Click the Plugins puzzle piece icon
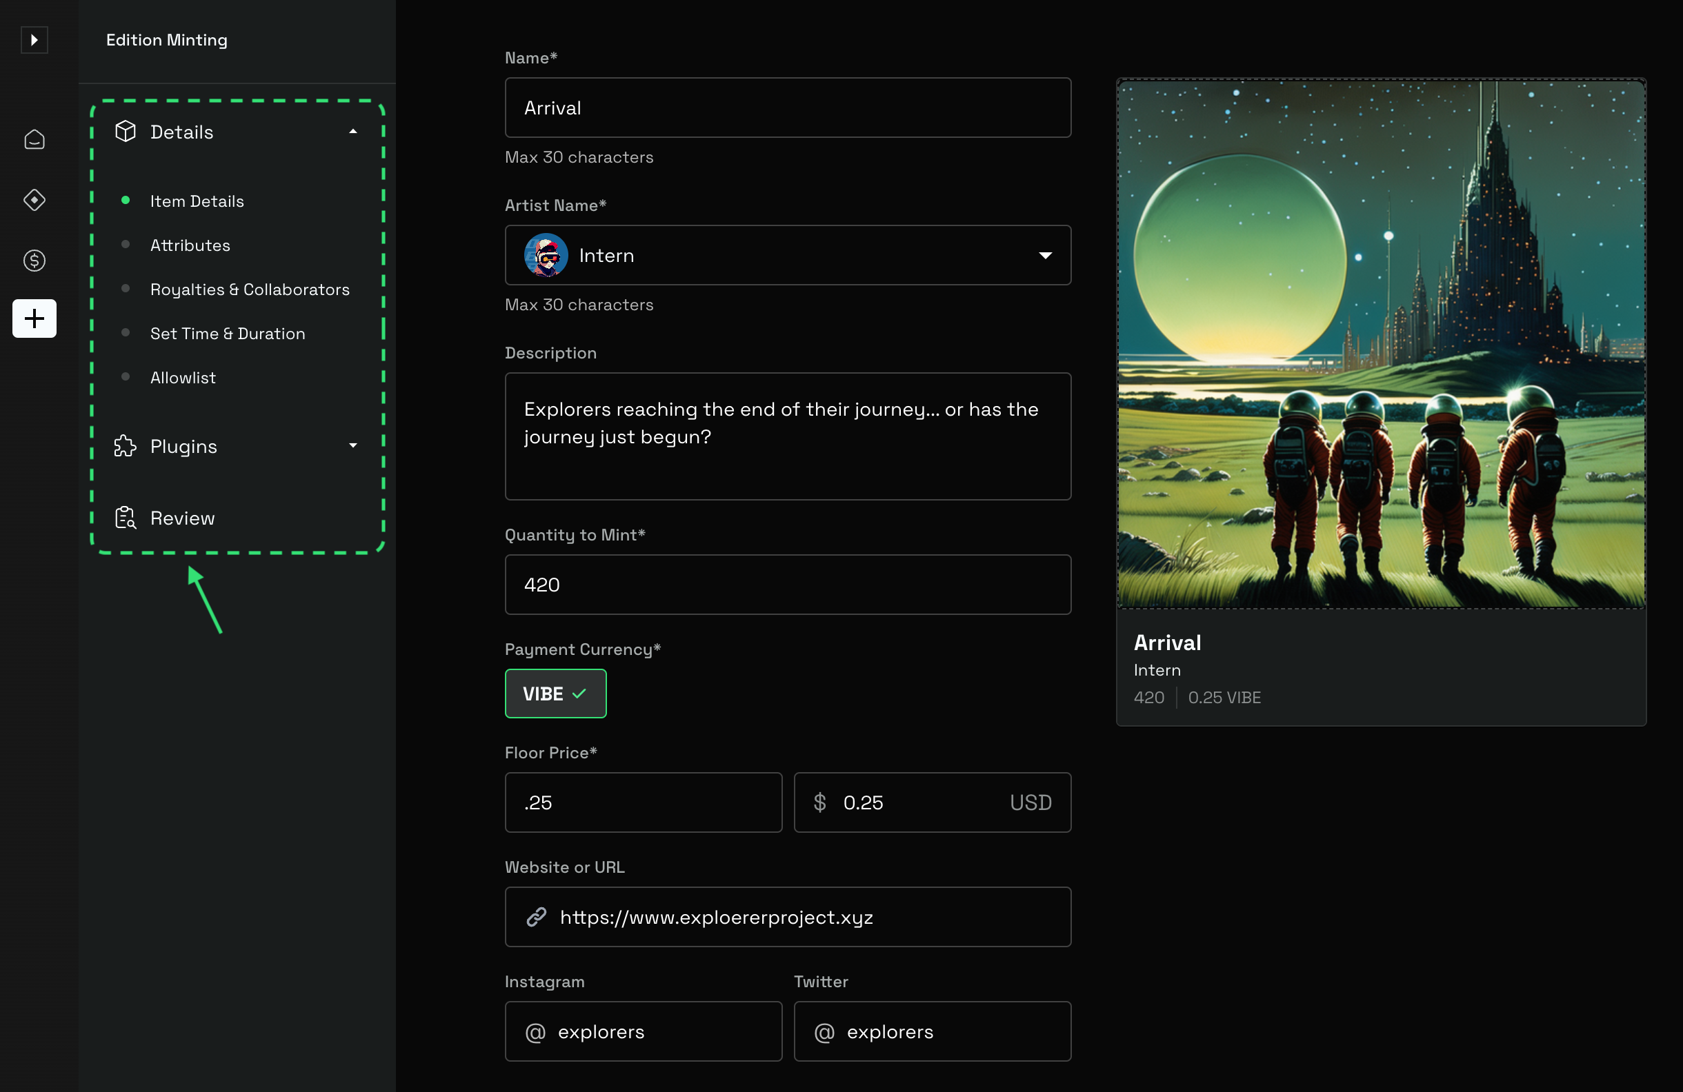 point(125,446)
